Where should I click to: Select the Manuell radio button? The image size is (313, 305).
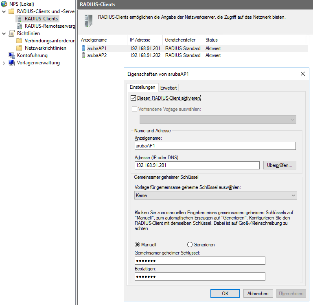pyautogui.click(x=137, y=245)
